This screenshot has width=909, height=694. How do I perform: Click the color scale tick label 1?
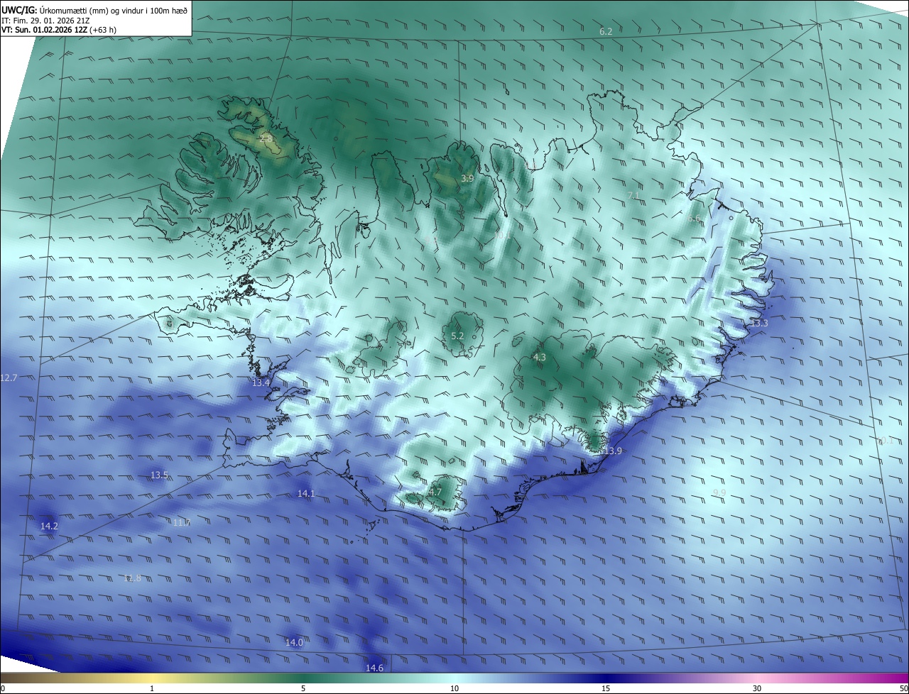pos(152,688)
